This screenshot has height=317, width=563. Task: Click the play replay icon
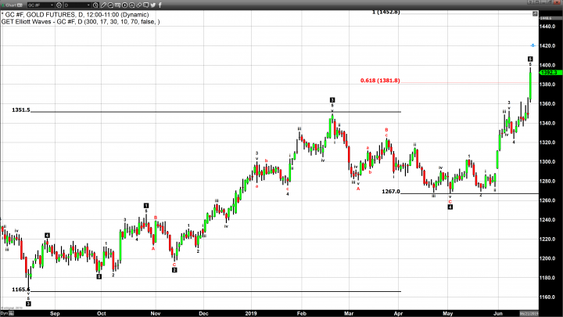(x=124, y=5)
